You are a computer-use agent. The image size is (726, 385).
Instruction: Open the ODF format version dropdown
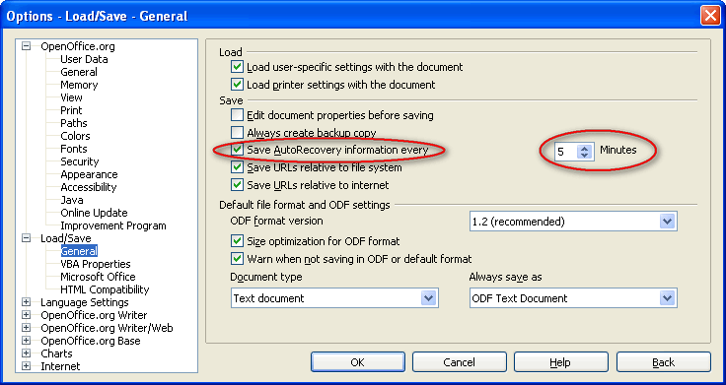(x=573, y=222)
